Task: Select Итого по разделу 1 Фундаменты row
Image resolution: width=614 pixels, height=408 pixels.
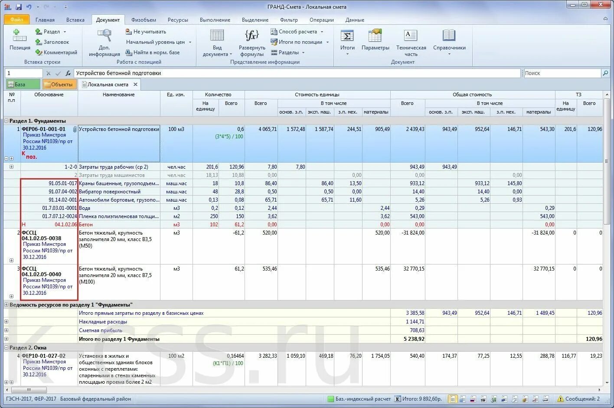Action: pyautogui.click(x=304, y=339)
